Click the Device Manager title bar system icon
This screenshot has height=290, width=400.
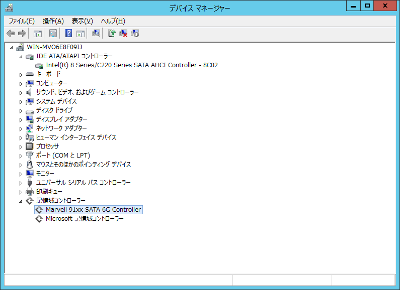(9, 8)
